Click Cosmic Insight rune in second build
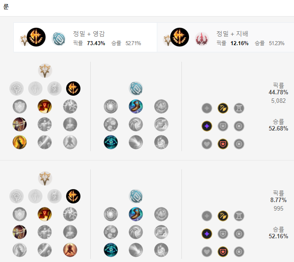Image resolution: width=294 pixels, height=262 pixels. (111, 250)
